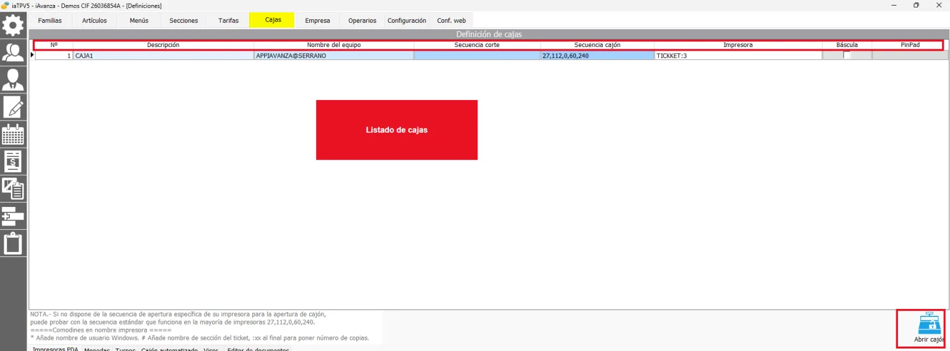The width and height of the screenshot is (950, 351).
Task: Open the Visor bottom tab
Action: click(211, 349)
